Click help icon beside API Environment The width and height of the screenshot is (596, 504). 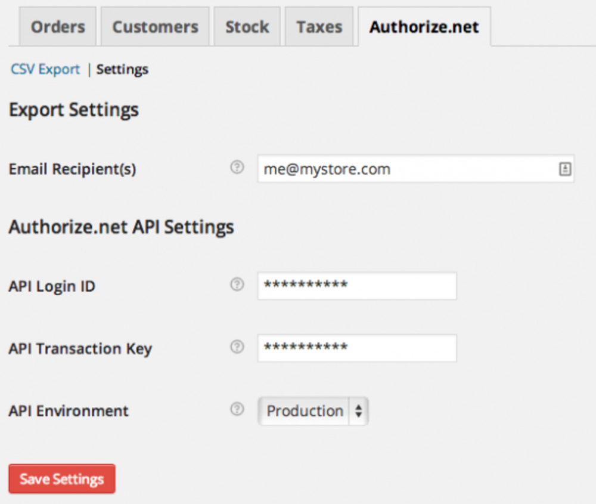237,410
